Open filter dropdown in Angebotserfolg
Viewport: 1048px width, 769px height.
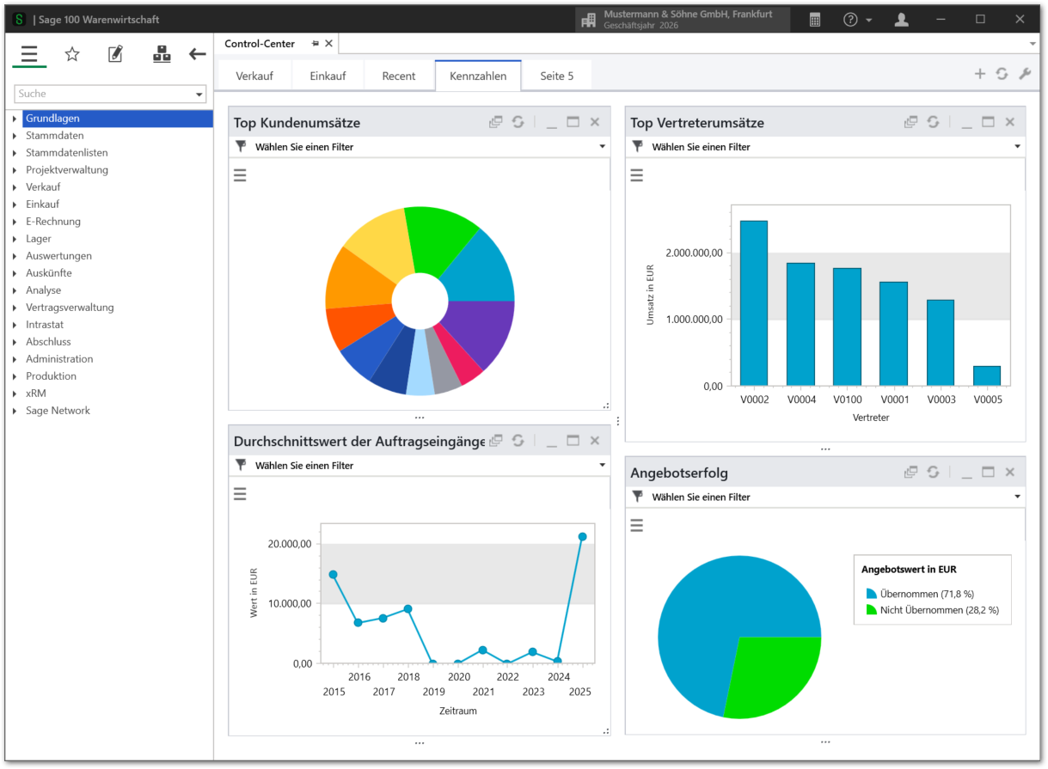tap(1017, 497)
